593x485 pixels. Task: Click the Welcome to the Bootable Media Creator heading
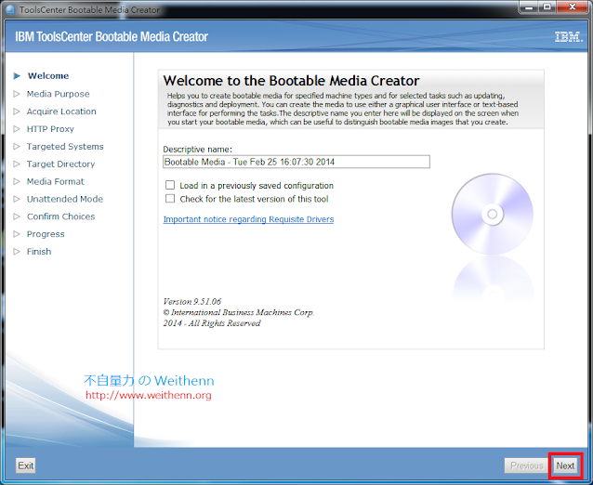pyautogui.click(x=291, y=81)
